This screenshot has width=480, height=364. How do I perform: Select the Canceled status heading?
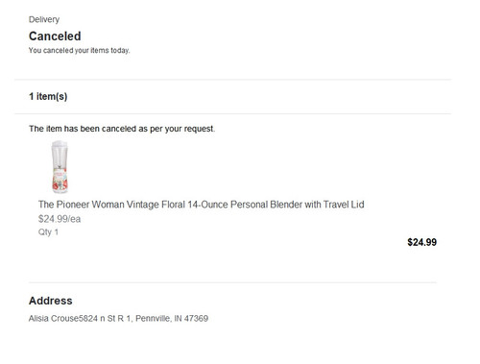55,36
